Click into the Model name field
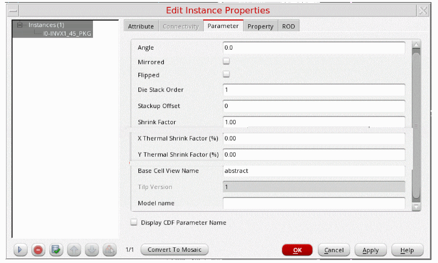 (x=314, y=203)
